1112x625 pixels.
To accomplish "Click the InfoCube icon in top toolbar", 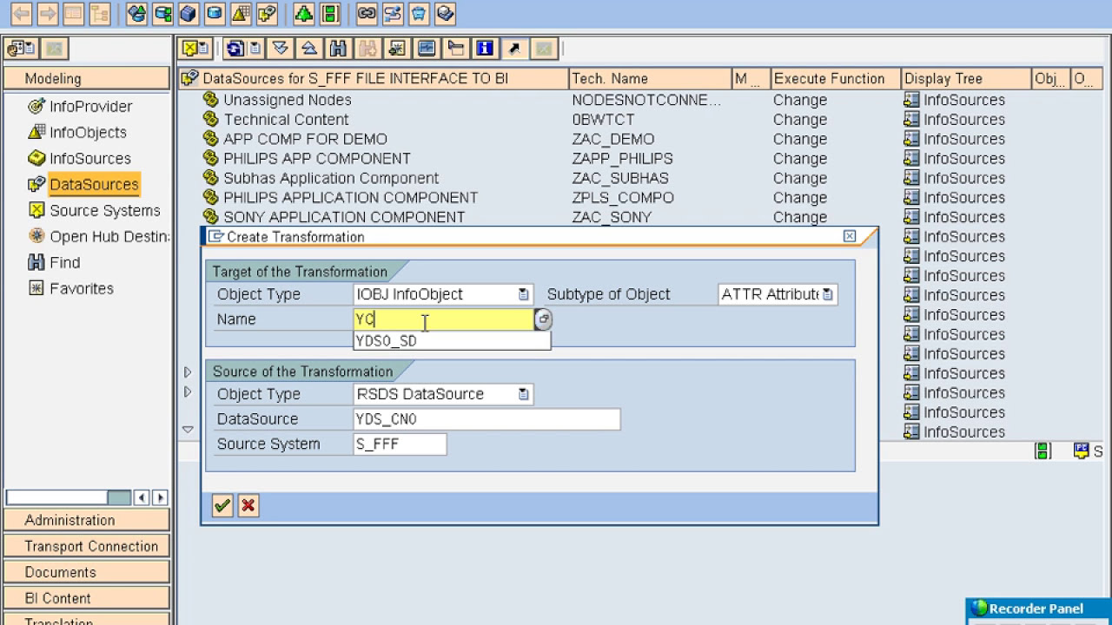I will point(189,14).
